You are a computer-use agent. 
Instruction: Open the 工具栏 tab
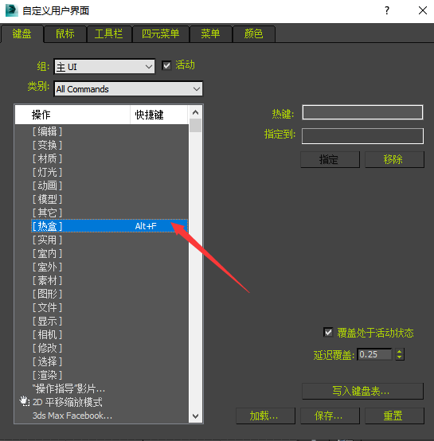(109, 34)
